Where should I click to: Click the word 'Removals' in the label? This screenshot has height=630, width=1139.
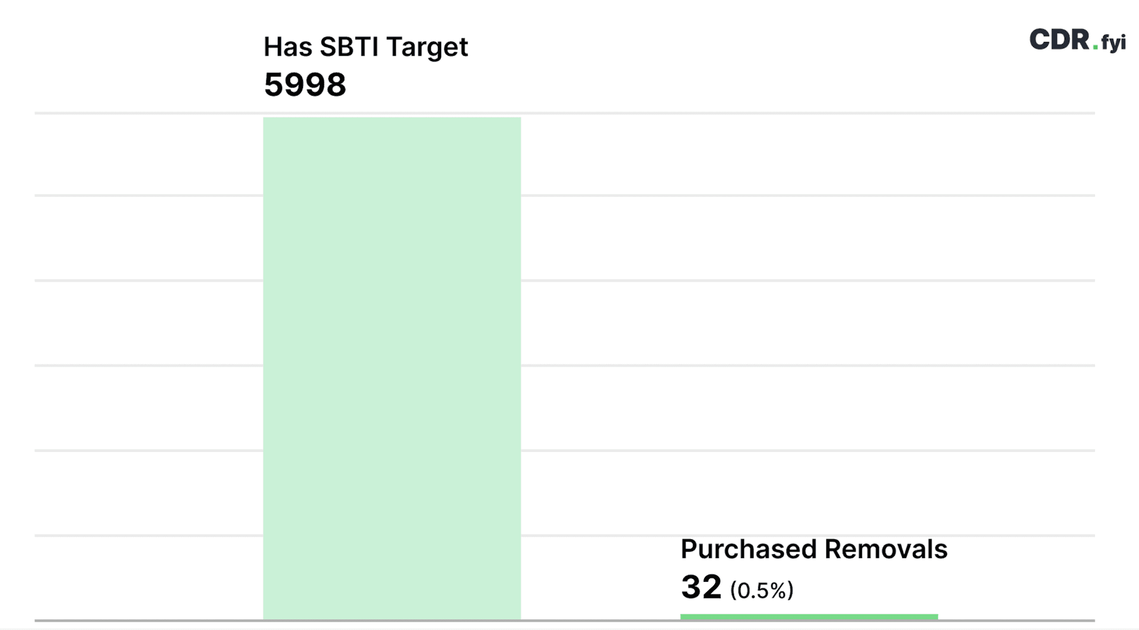click(x=886, y=549)
